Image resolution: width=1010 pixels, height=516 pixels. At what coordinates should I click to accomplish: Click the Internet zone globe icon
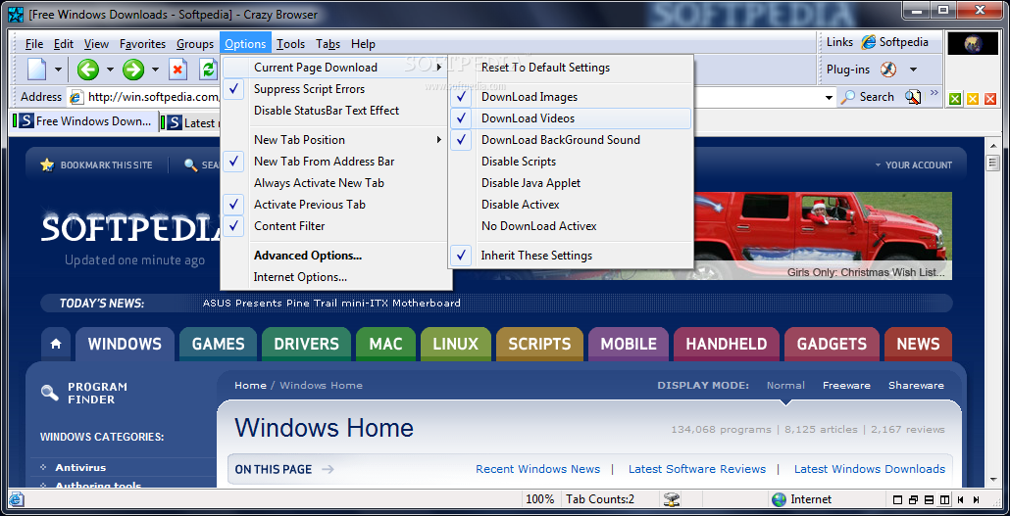[x=779, y=499]
